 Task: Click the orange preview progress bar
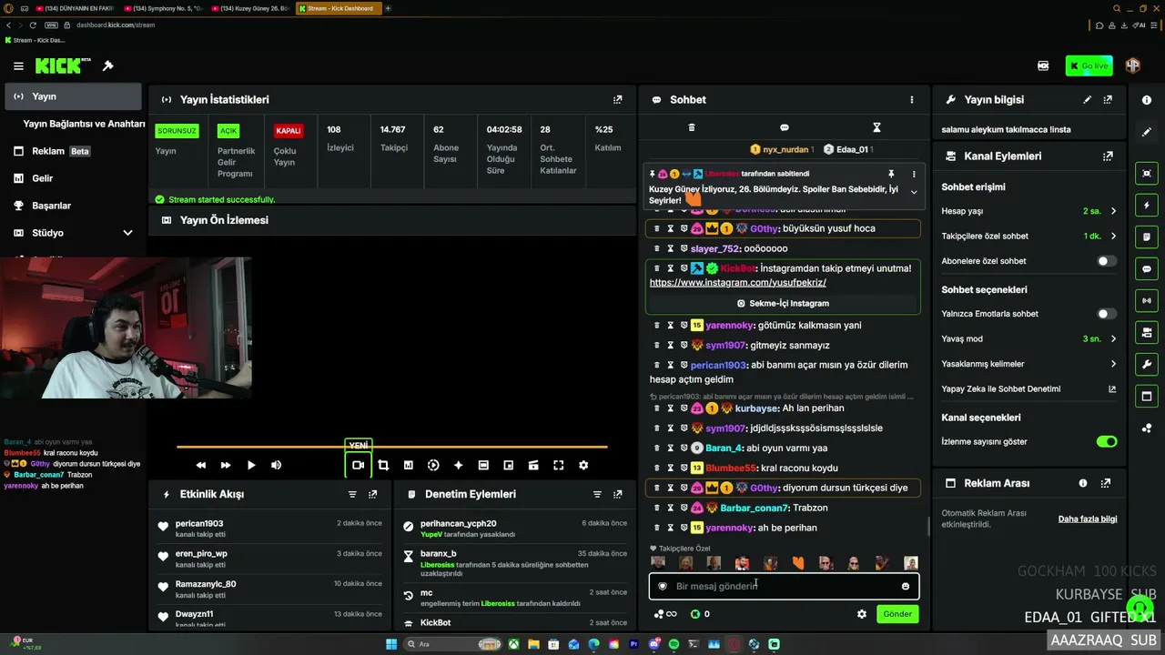click(391, 447)
